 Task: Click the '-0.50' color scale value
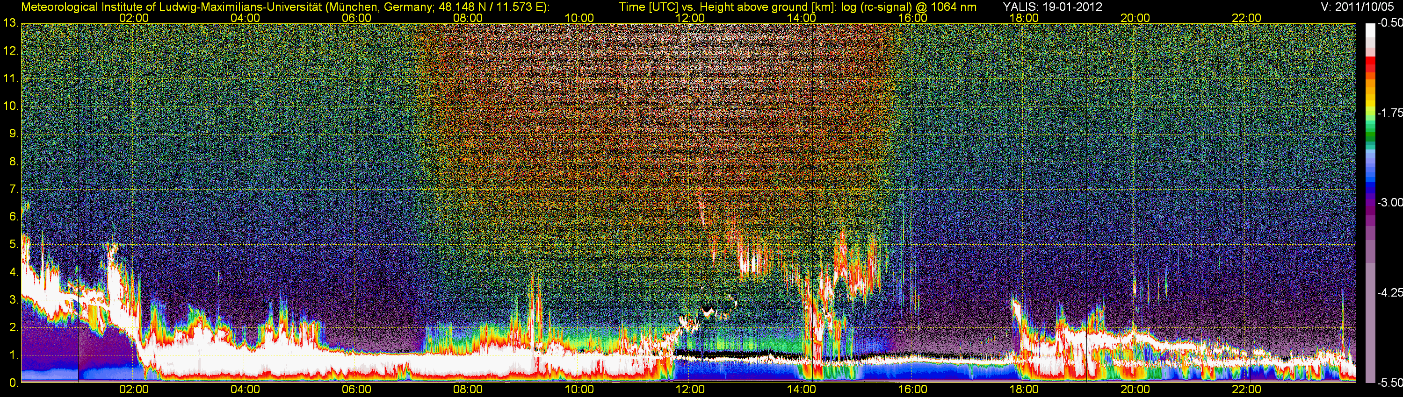pyautogui.click(x=1389, y=23)
